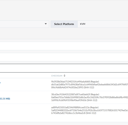Screen dimensions: 128x125
Task: Click the 0a00e6701e7 SHA-512 checksum line
Action: pos(89,97)
